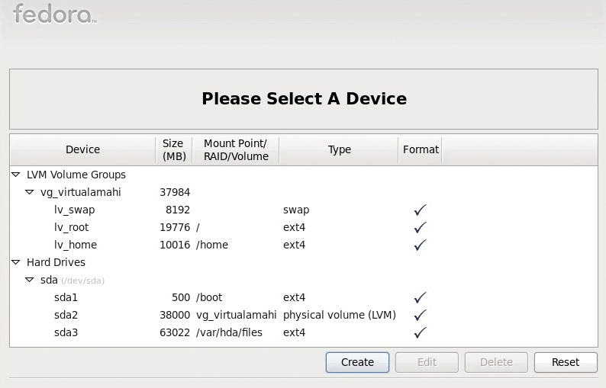Click the /var/hda/files mount point
The image size is (606, 388).
click(x=229, y=332)
